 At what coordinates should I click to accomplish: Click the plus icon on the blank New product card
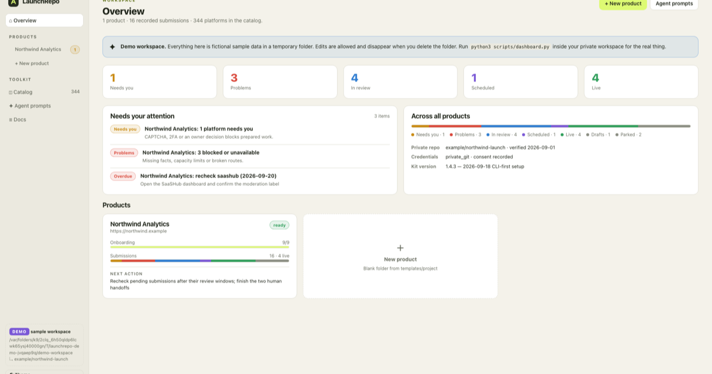click(x=401, y=248)
